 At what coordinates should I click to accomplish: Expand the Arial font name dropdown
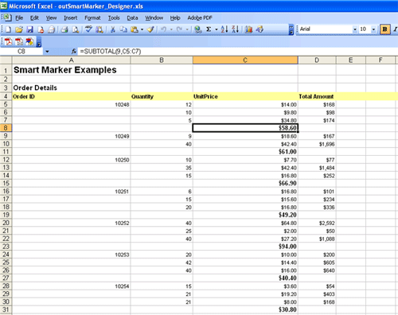355,29
